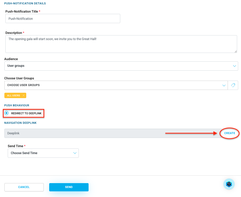Screen dimensions: 241x197
Task: Focus the Push-Notification Title field
Action: pos(63,18)
